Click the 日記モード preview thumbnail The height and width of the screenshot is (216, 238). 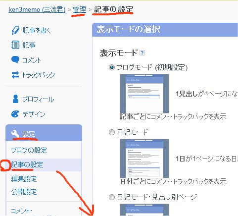[x=144, y=159]
